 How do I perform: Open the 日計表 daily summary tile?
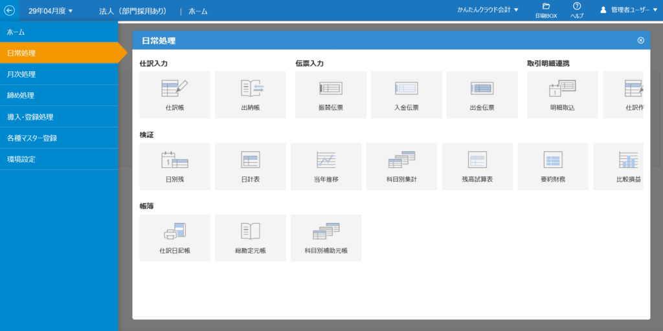251,167
